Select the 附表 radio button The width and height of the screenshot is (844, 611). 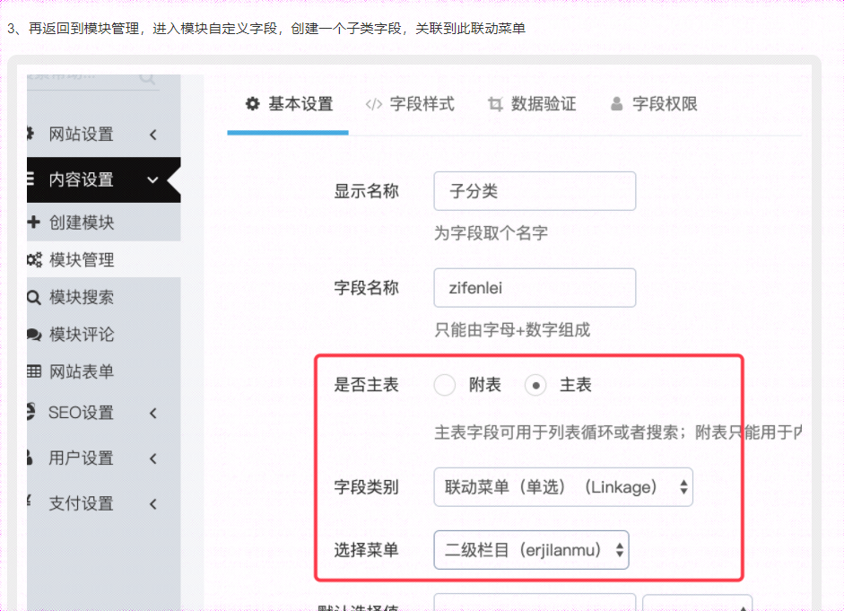click(445, 385)
